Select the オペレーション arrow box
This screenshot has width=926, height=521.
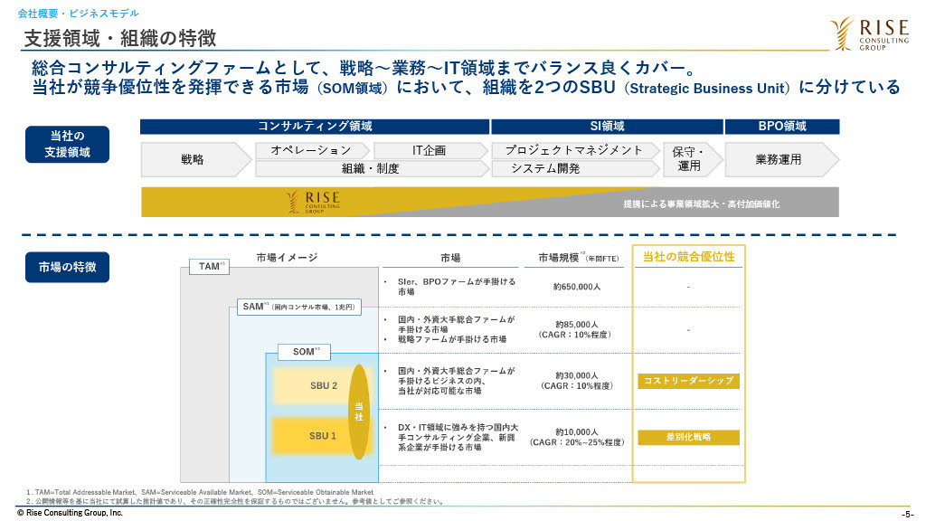(x=312, y=151)
